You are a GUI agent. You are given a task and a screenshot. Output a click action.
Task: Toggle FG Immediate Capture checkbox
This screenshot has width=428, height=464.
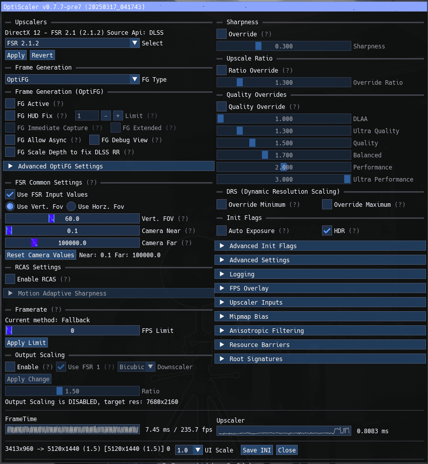(x=10, y=128)
